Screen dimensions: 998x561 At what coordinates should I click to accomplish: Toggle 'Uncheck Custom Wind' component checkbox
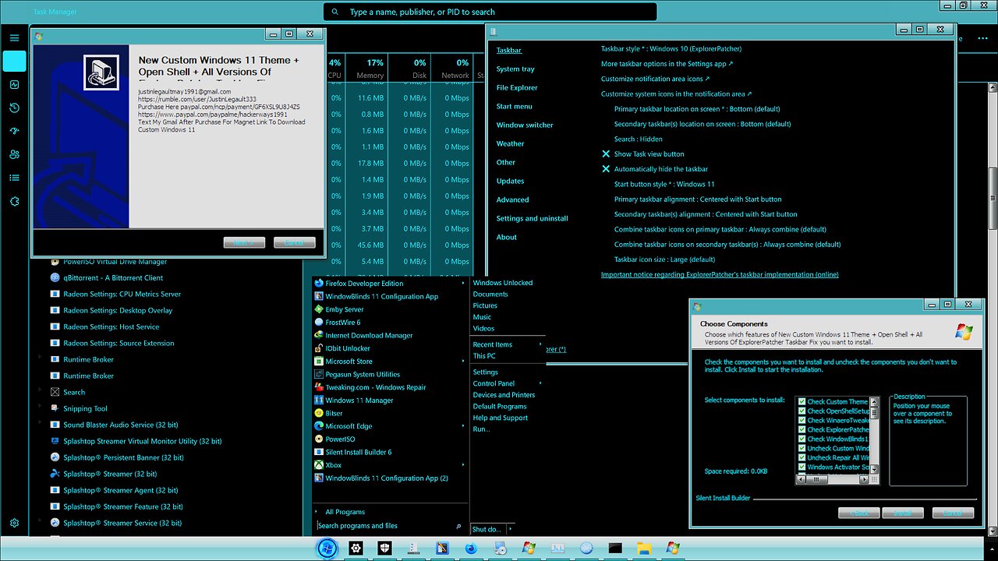[802, 449]
